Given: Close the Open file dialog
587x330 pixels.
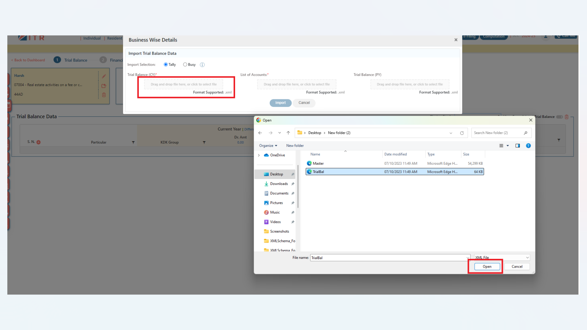Looking at the screenshot, I should [531, 120].
